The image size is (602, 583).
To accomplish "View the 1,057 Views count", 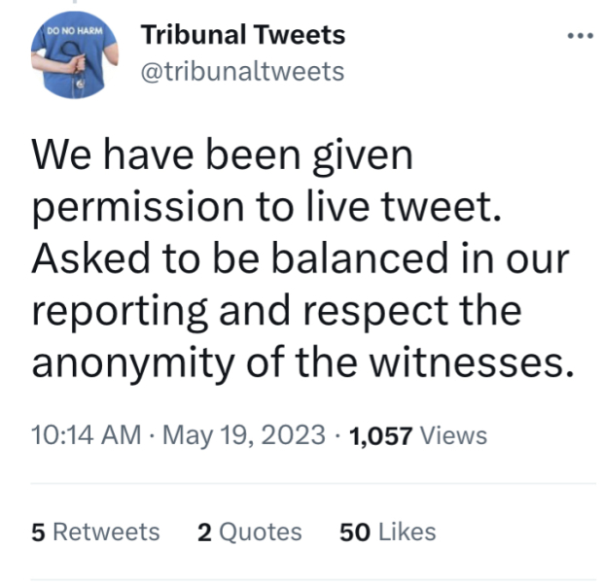I will [418, 436].
